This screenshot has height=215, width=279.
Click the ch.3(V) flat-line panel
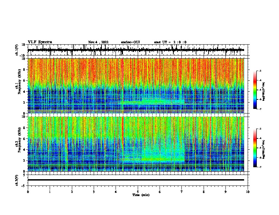(x=138, y=180)
